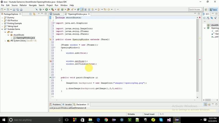Open the Window menu
The width and height of the screenshot is (219, 123).
(64, 5)
